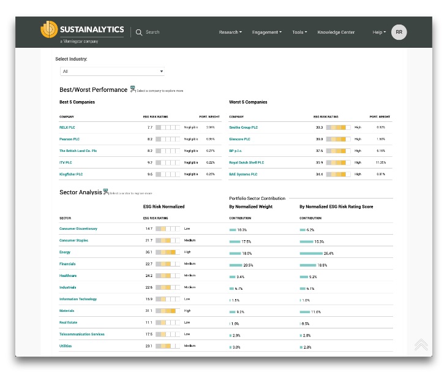Select the Utilities sector
The width and height of the screenshot is (447, 375).
point(66,346)
